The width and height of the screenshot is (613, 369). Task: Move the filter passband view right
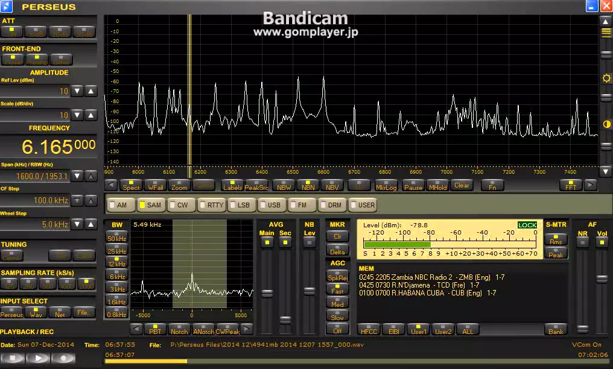click(246, 329)
